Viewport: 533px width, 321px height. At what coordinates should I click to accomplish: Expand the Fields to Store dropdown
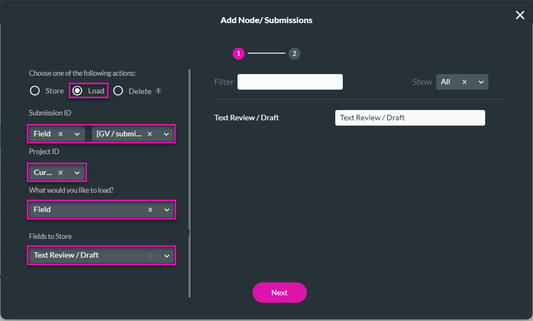click(x=167, y=256)
